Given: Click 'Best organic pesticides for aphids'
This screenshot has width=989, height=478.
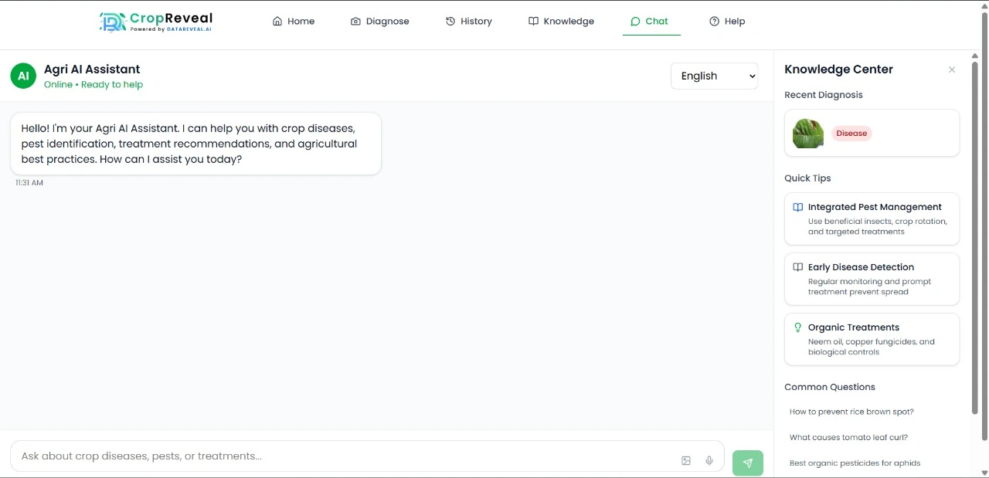Looking at the screenshot, I should [855, 463].
